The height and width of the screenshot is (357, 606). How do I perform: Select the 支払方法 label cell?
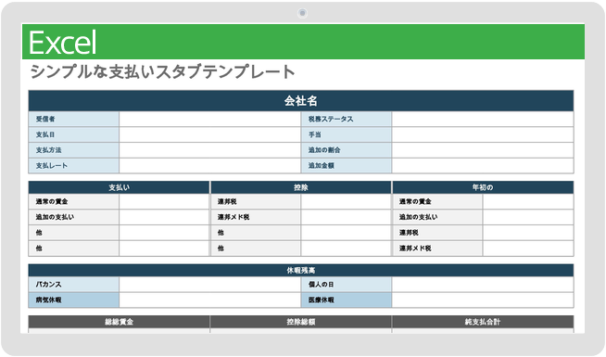(74, 150)
